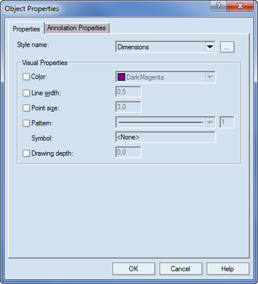
Task: Click the Cancel button
Action: (181, 269)
